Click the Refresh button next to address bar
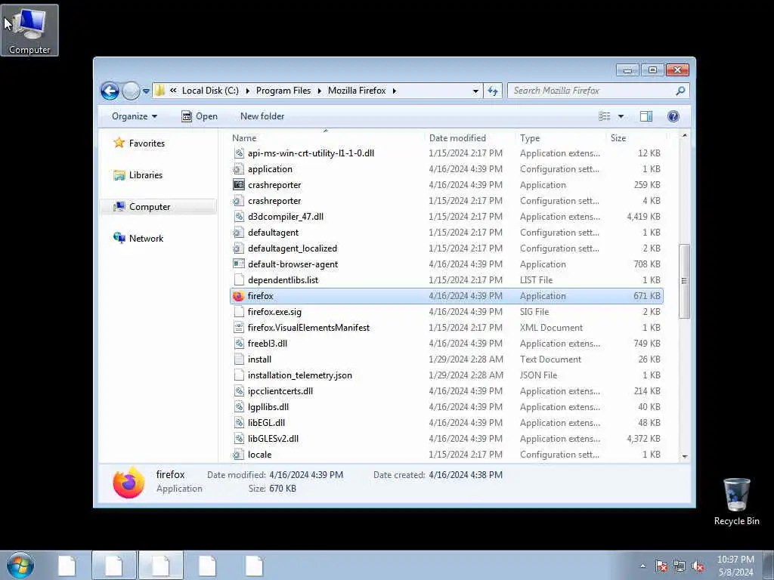Screen dimensions: 774x580 tap(493, 91)
